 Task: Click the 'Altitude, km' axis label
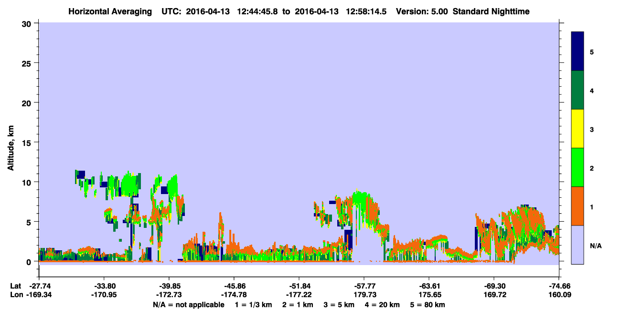pos(10,148)
